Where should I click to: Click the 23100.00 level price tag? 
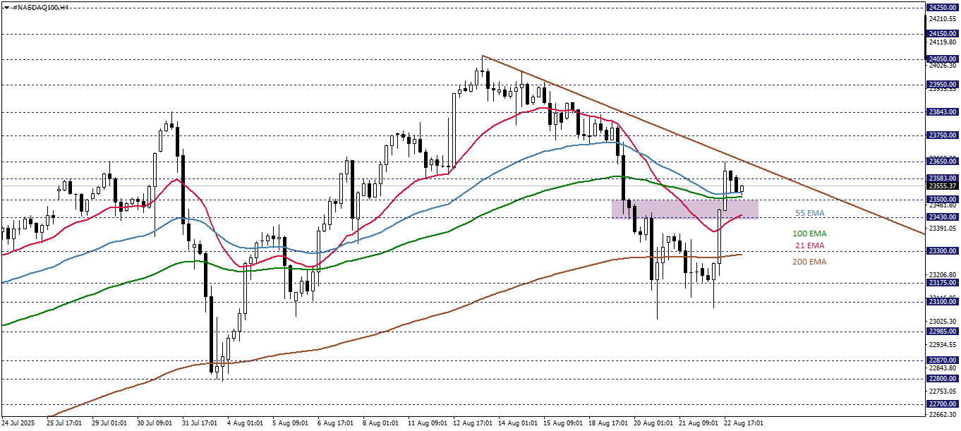pyautogui.click(x=943, y=302)
